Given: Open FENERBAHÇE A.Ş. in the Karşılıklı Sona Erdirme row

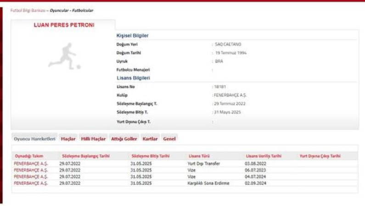Looking at the screenshot, I should pos(31,183).
